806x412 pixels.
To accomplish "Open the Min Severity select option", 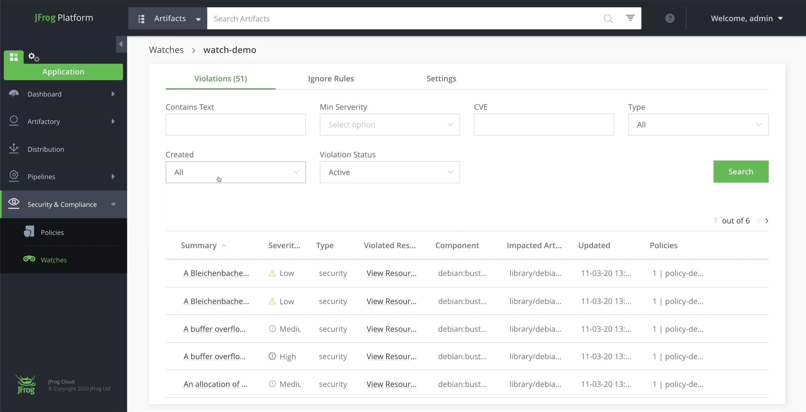I will [389, 124].
